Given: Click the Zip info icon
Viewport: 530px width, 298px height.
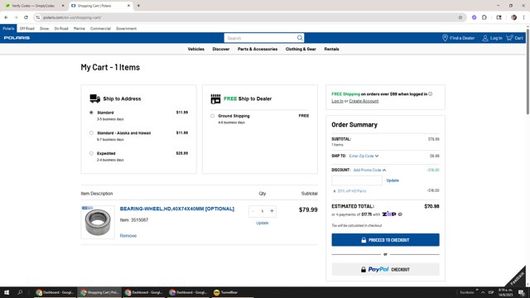Looking at the screenshot, I should (400, 214).
